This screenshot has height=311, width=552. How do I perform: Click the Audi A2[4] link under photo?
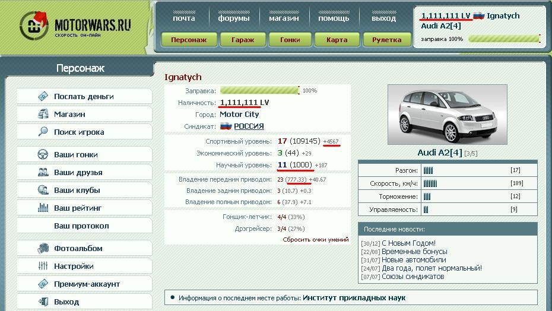click(x=440, y=153)
